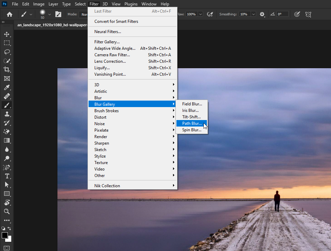
Task: Activate the Crop tool
Action: 7,70
